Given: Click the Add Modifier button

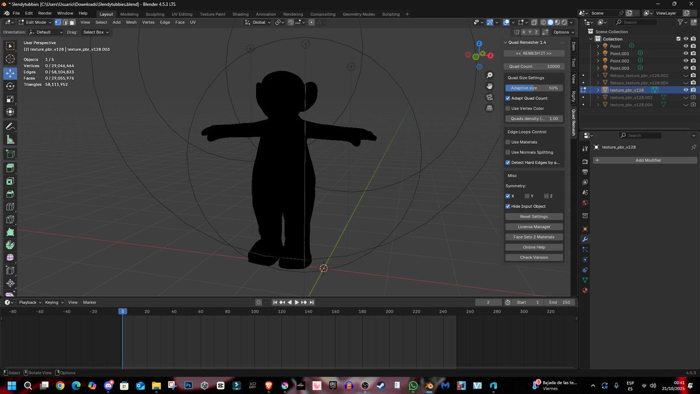Looking at the screenshot, I should (x=645, y=160).
